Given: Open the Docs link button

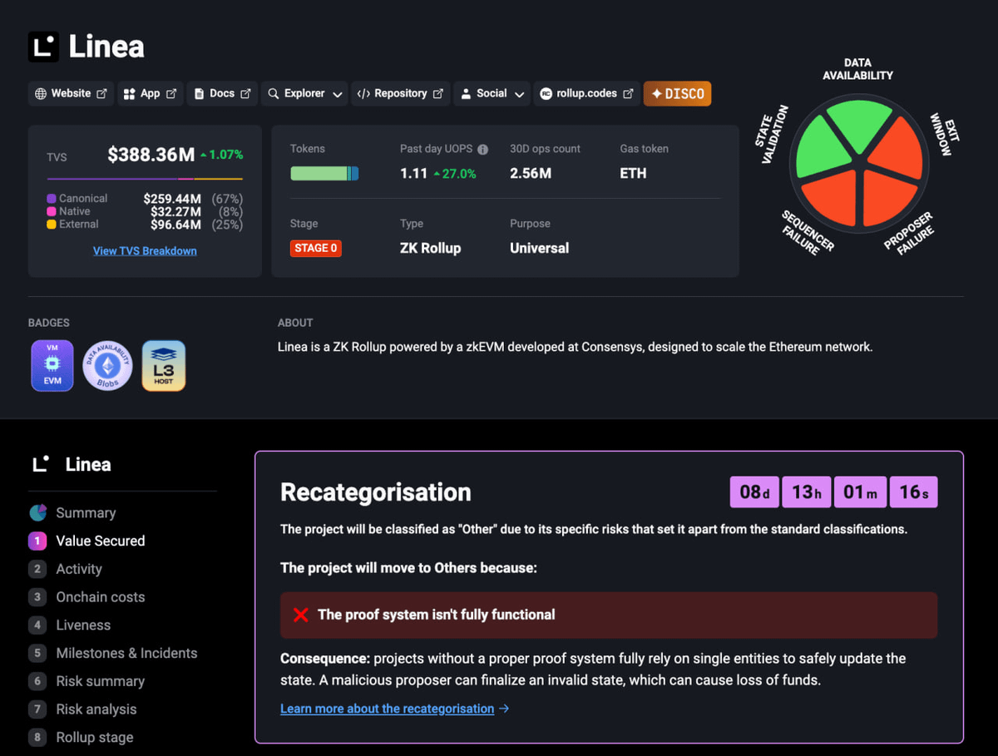Looking at the screenshot, I should tap(222, 94).
